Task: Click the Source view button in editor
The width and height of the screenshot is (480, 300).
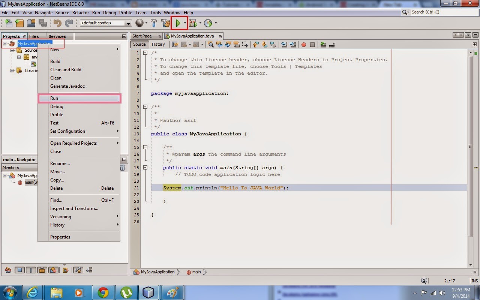Action: [139, 44]
